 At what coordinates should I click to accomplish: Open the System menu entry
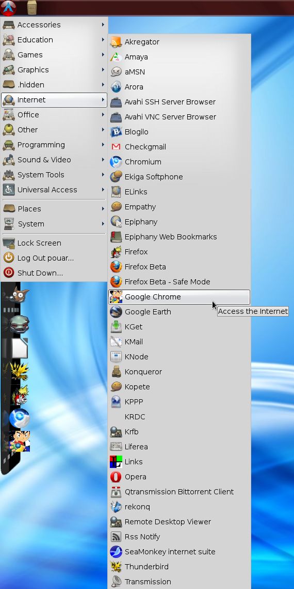(54, 224)
